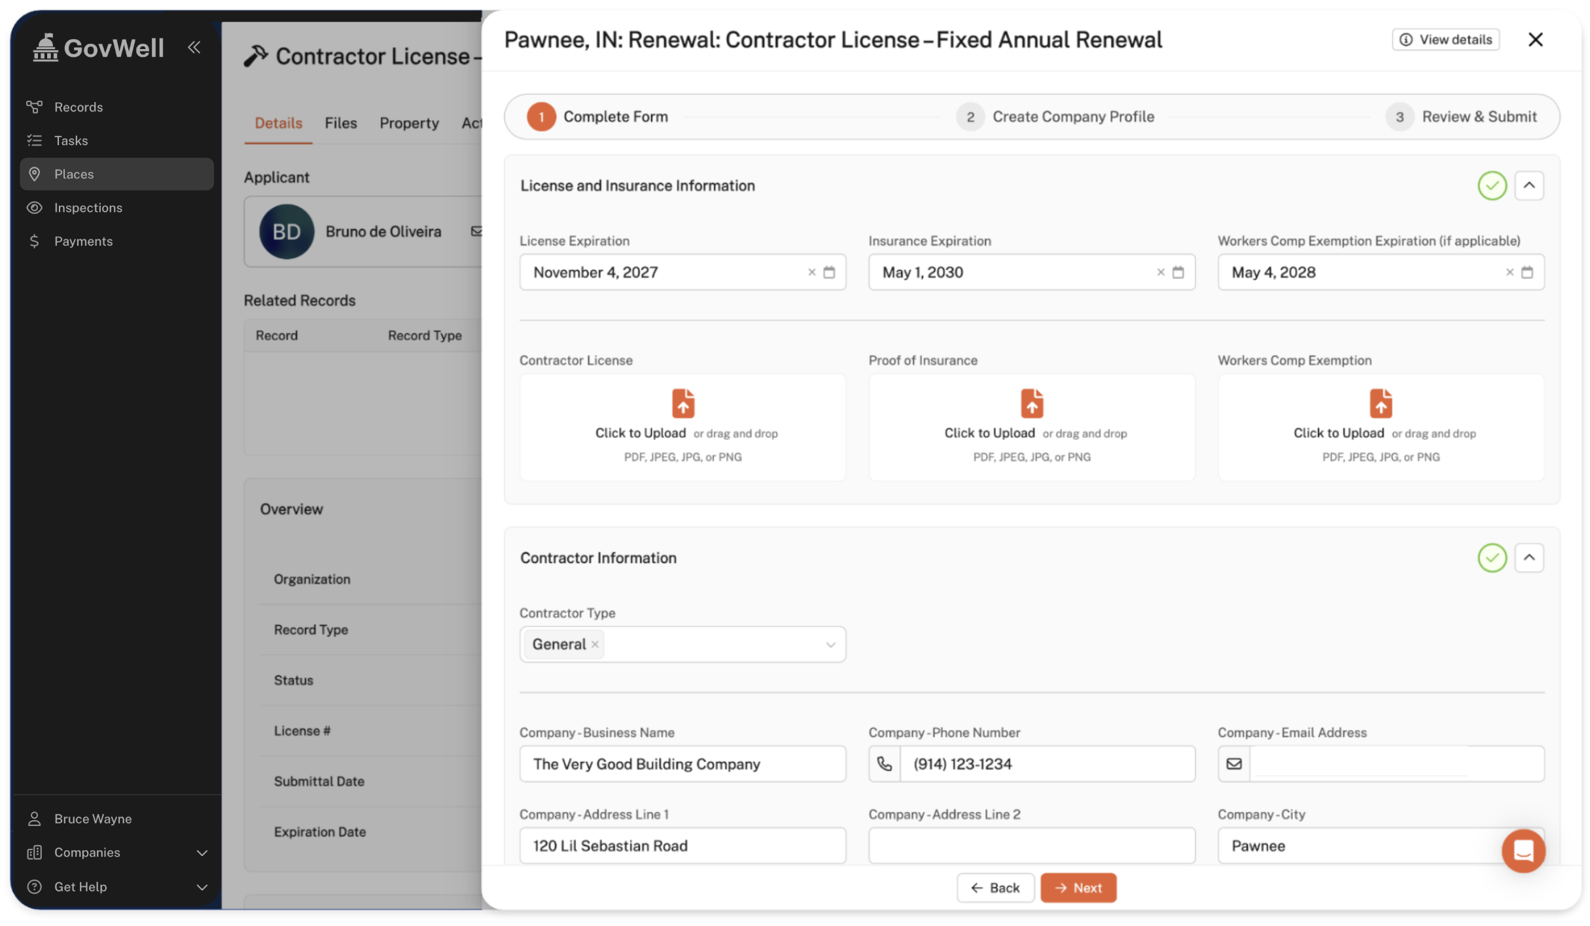Collapse the sidebar with double-chevron icon
Viewport: 1590px width, 926px height.
click(x=194, y=47)
